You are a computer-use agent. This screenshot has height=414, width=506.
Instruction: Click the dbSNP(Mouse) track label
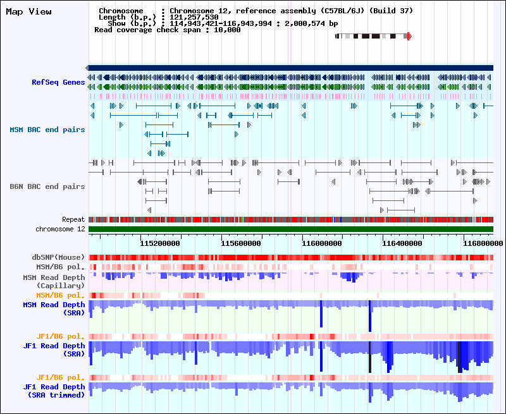coord(58,257)
